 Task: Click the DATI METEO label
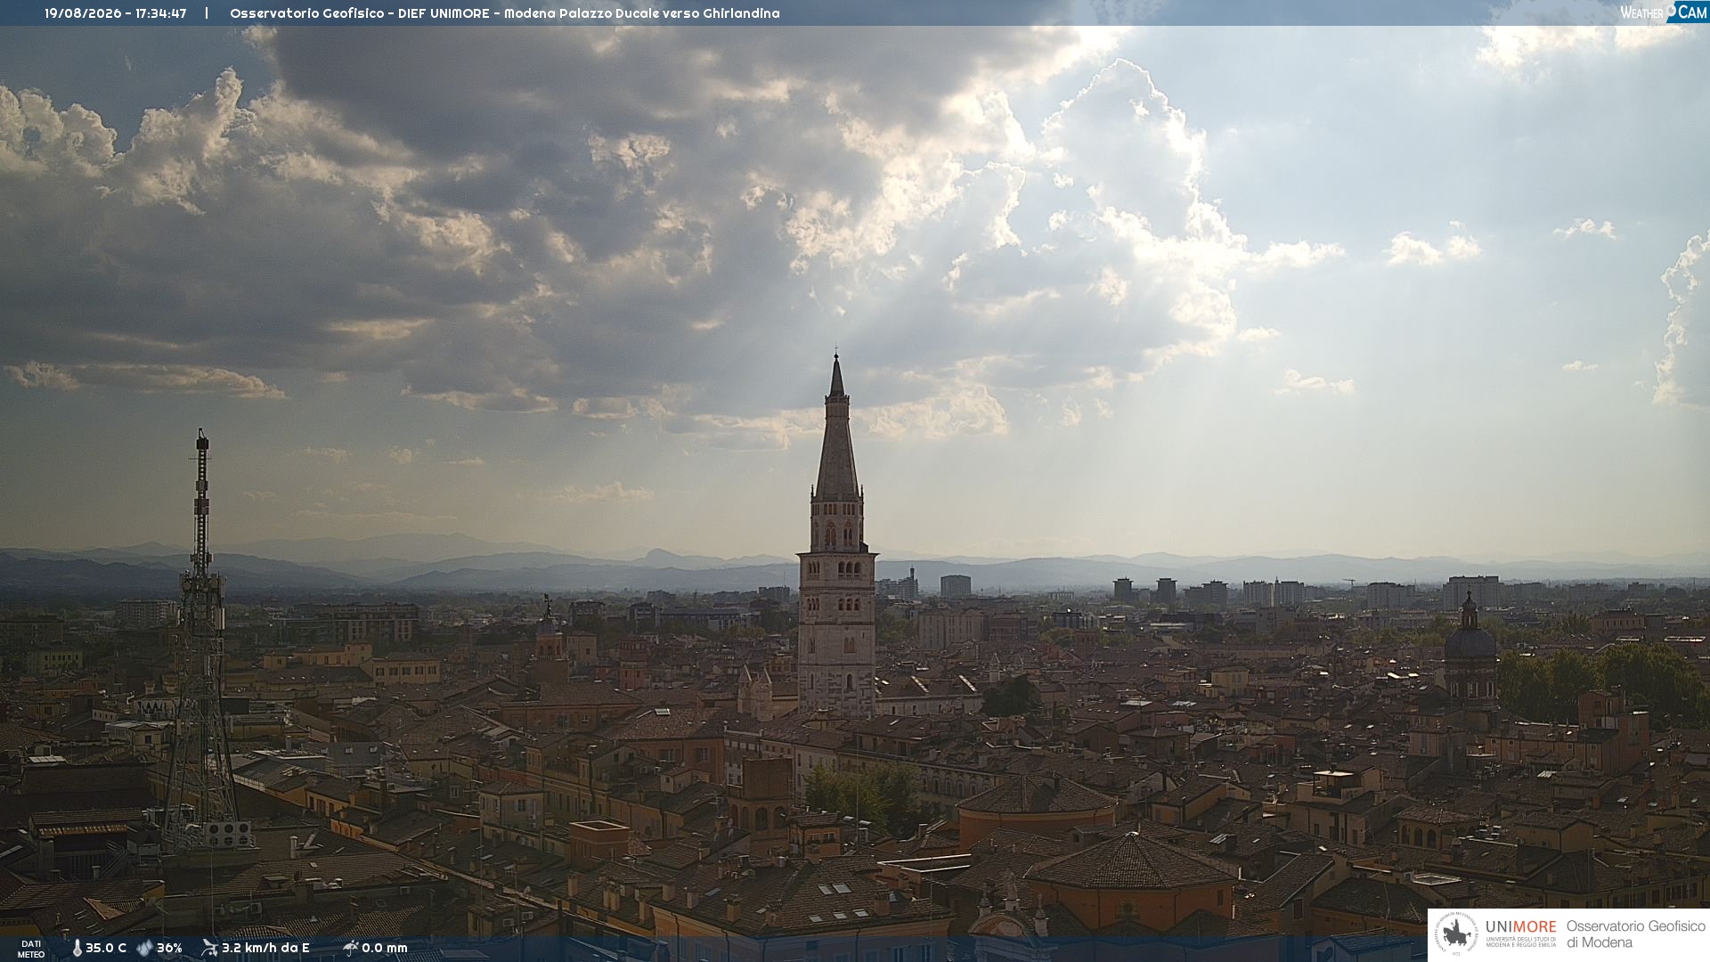(x=31, y=949)
